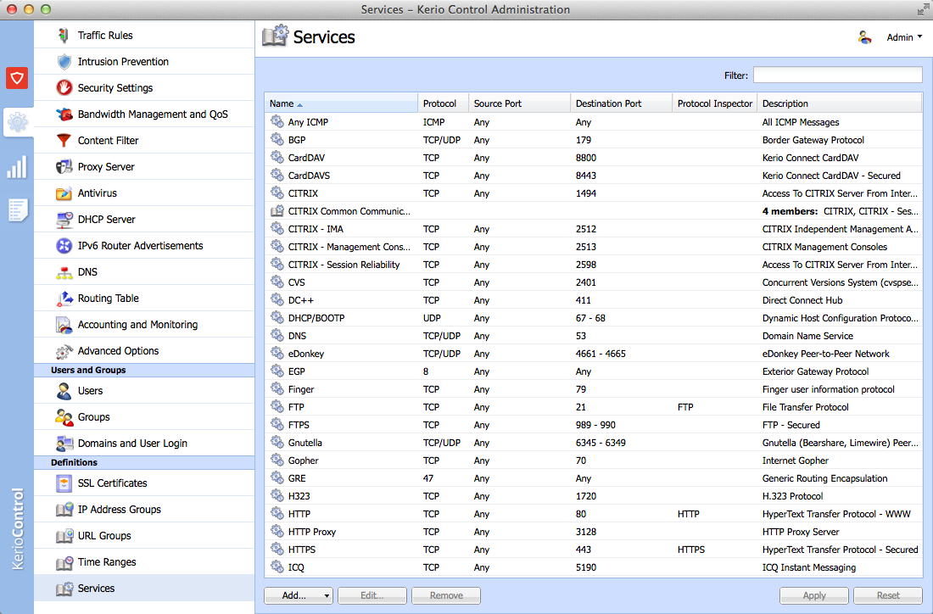This screenshot has width=933, height=614.
Task: Click the Reset button
Action: (x=888, y=595)
